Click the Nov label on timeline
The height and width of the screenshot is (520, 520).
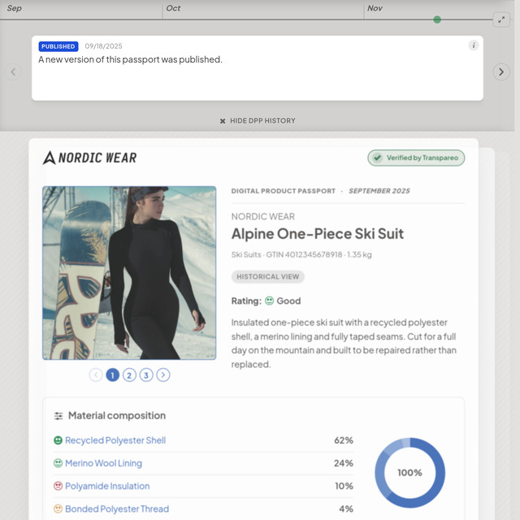(375, 8)
